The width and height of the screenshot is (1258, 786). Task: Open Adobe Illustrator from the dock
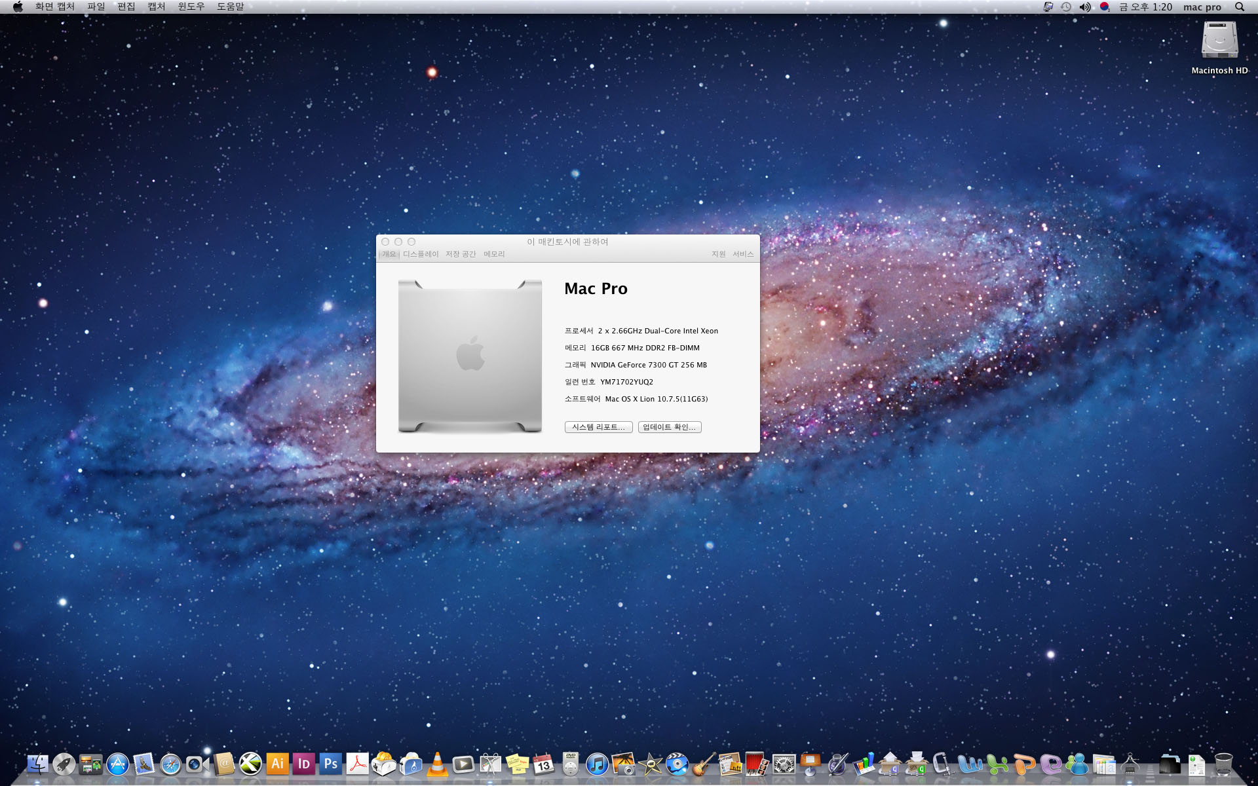[x=277, y=764]
